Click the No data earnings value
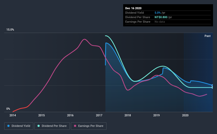 pyautogui.click(x=160, y=22)
